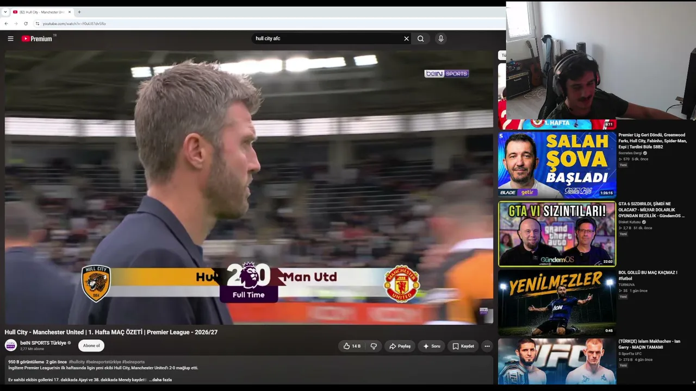Viewport: 696px width, 391px height.
Task: Go forward with the browser arrow
Action: pos(16,23)
